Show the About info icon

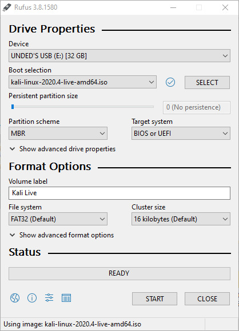point(32,298)
